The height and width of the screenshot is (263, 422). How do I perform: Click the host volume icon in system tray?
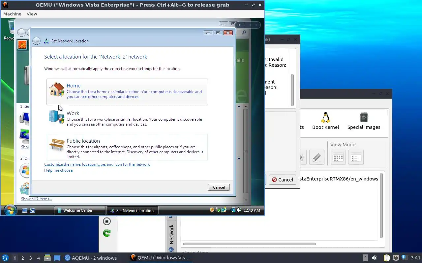coord(374,258)
